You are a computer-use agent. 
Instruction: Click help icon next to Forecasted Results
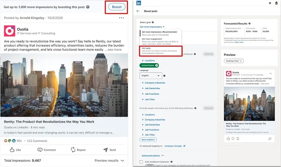250,24
